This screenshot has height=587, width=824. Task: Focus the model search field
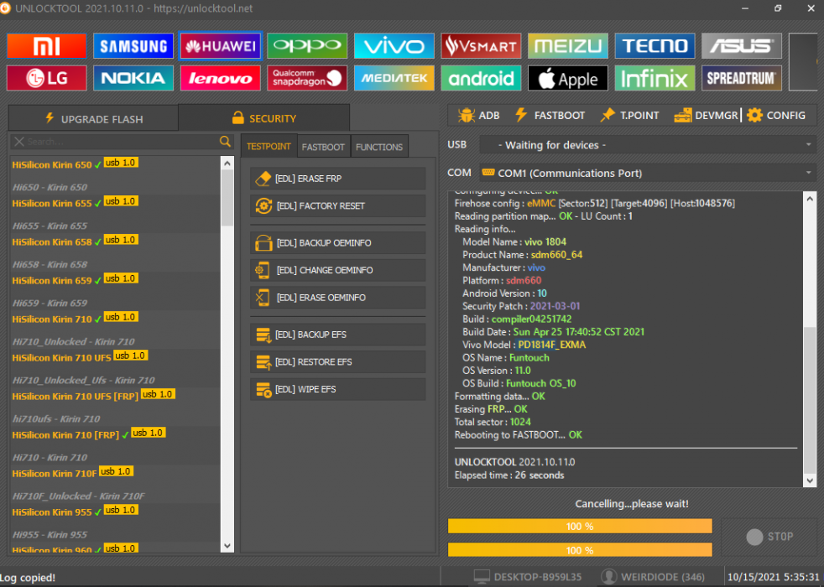click(122, 142)
